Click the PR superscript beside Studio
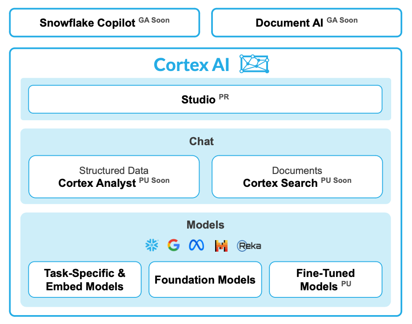 tap(224, 97)
